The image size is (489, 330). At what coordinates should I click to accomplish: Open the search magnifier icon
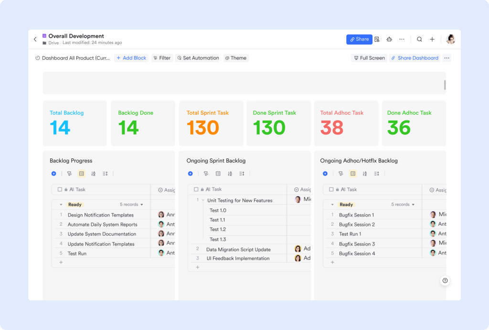(419, 39)
